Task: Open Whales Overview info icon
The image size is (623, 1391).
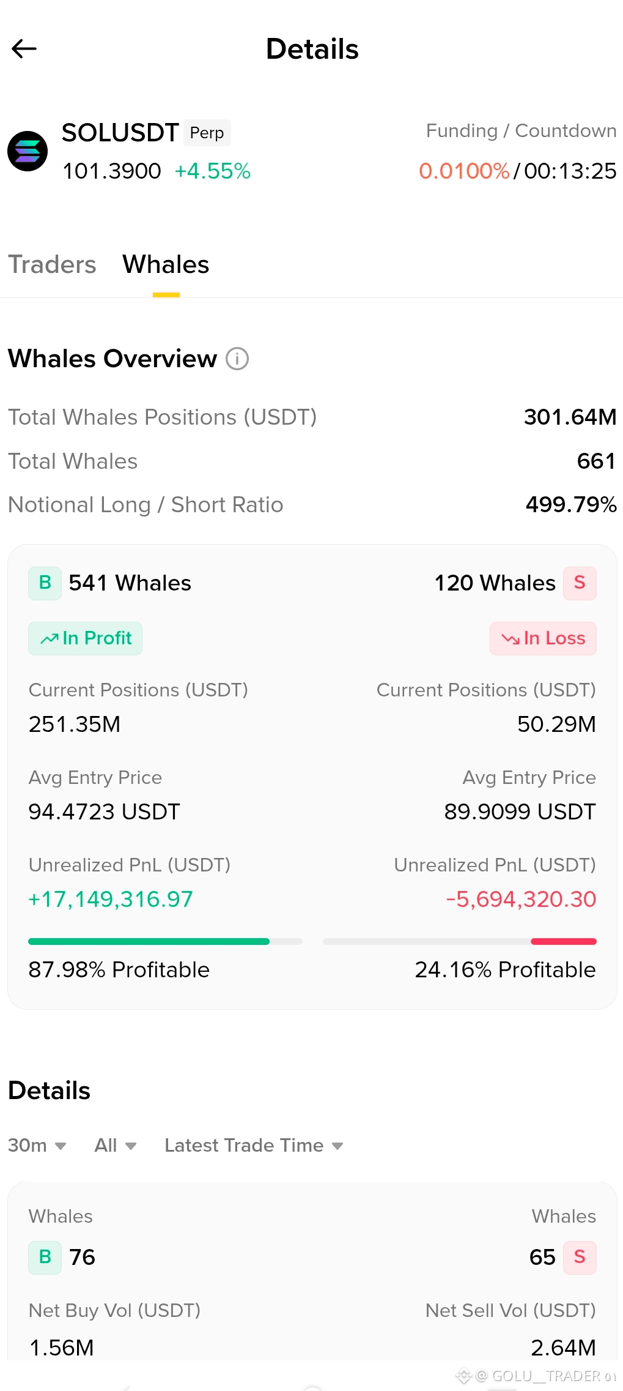Action: pyautogui.click(x=237, y=359)
